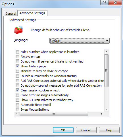This screenshot has width=123, height=137.
Task: Enable Swap Mouse Buttons option
Action: [17, 110]
